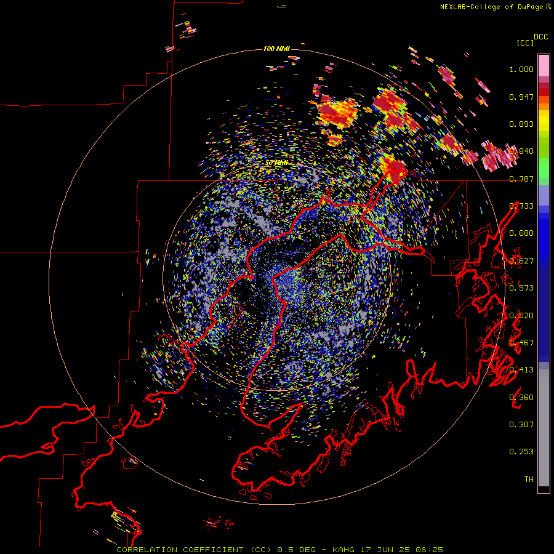554x554 pixels.
Task: Click the 50 NMI range ring label
Action: tap(276, 163)
